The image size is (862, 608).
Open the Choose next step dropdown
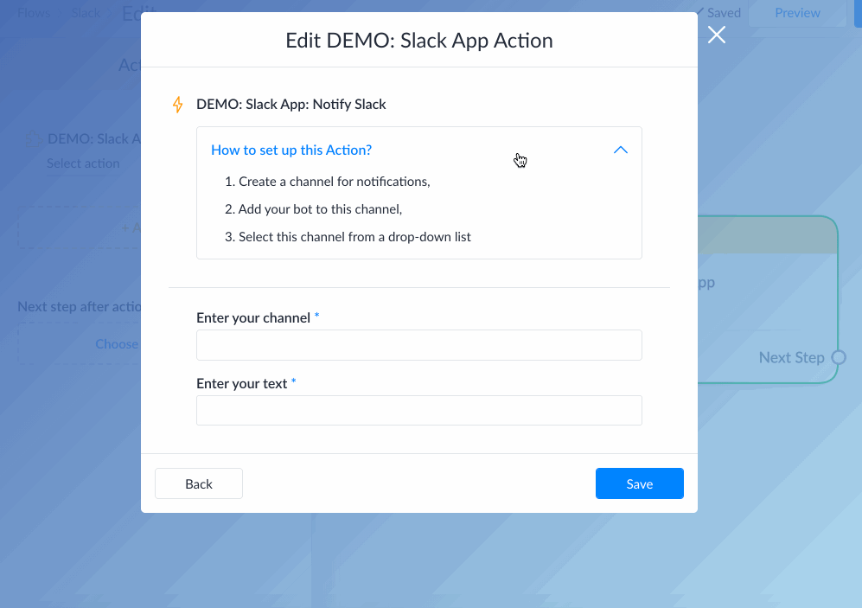pyautogui.click(x=117, y=343)
